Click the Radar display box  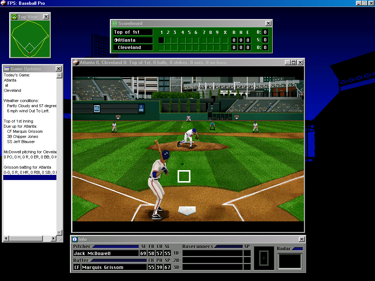click(290, 261)
